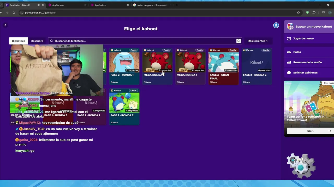This screenshot has height=187, width=334.
Task: Submit search with the right search button
Action: [238, 41]
